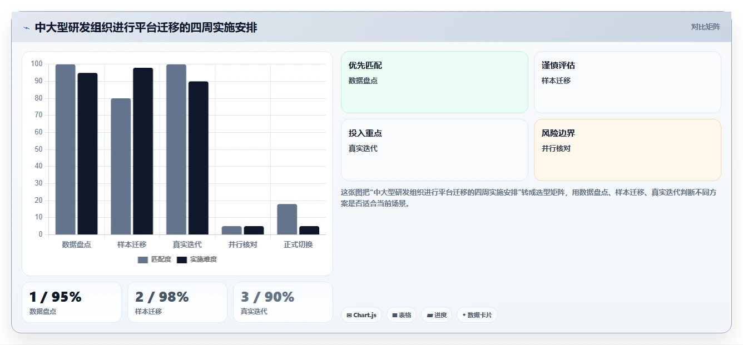This screenshot has height=345, width=743.
Task: Click the icon in the 表格 tag
Action: pyautogui.click(x=394, y=315)
